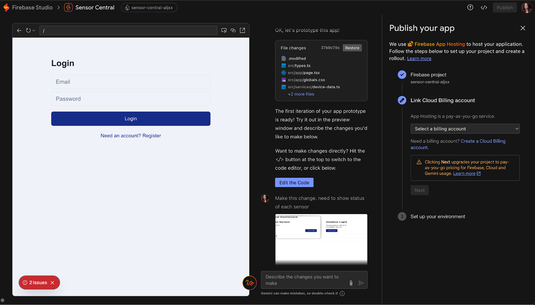Click the user avatar beside chat message
Image resolution: width=535 pixels, height=305 pixels.
tap(265, 198)
